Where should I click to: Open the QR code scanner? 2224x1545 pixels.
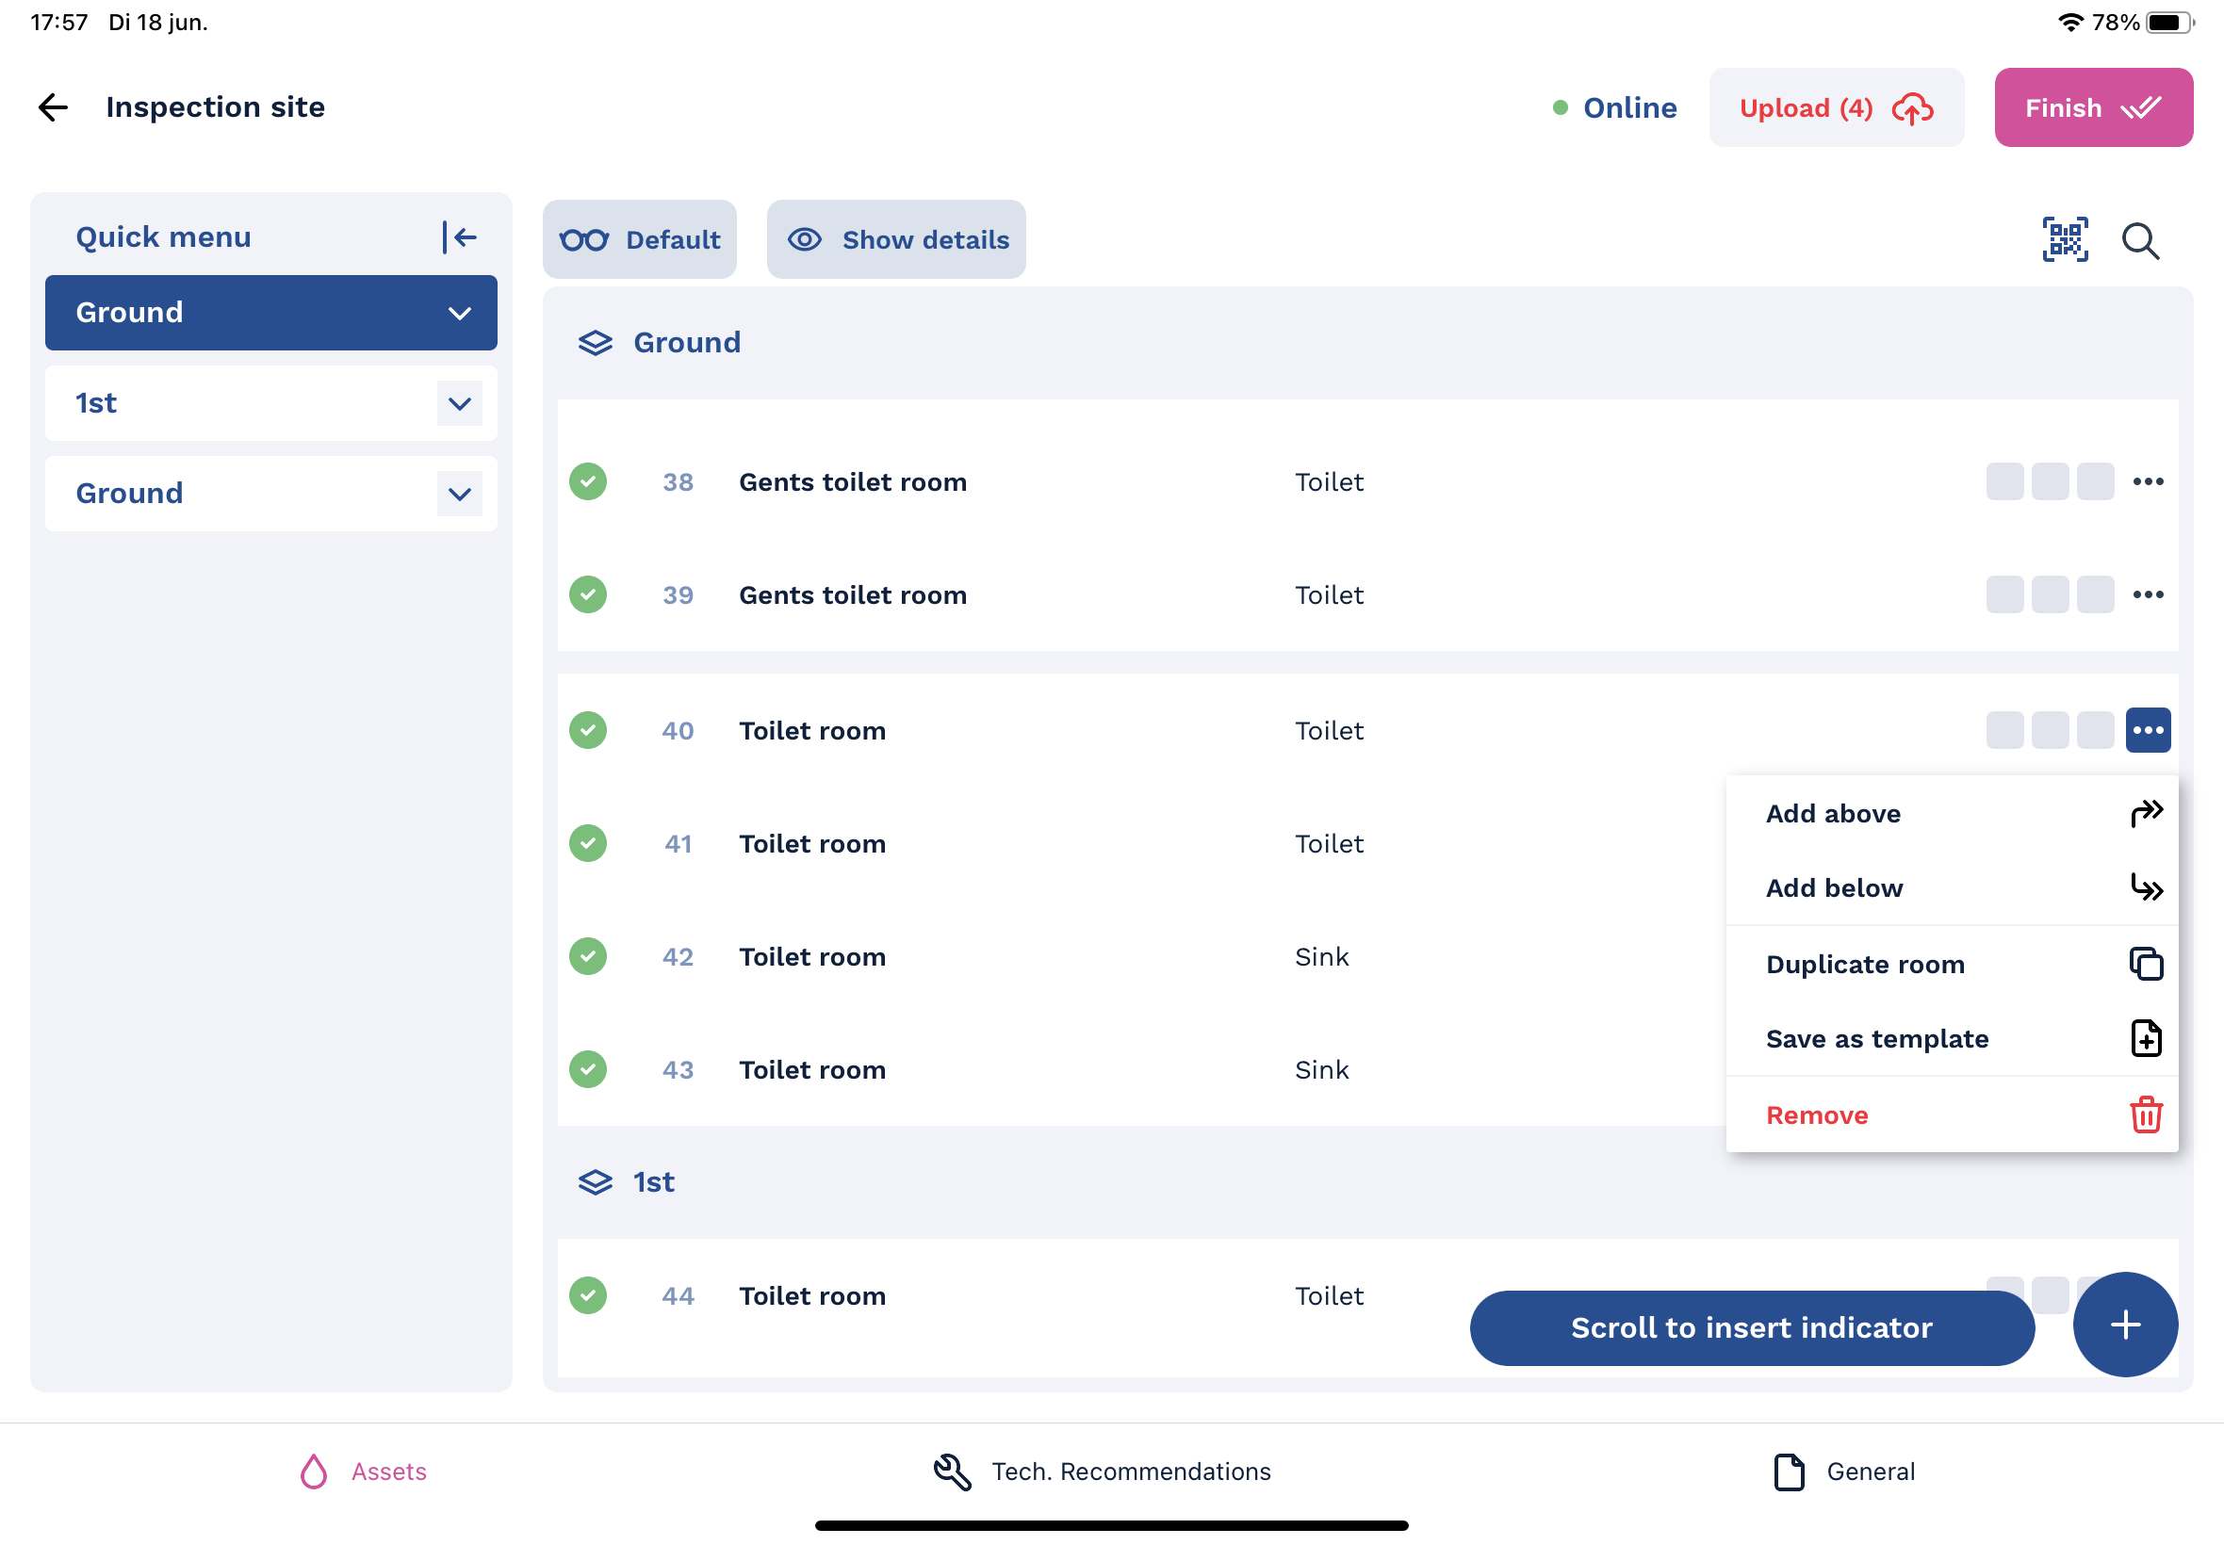click(x=2064, y=240)
